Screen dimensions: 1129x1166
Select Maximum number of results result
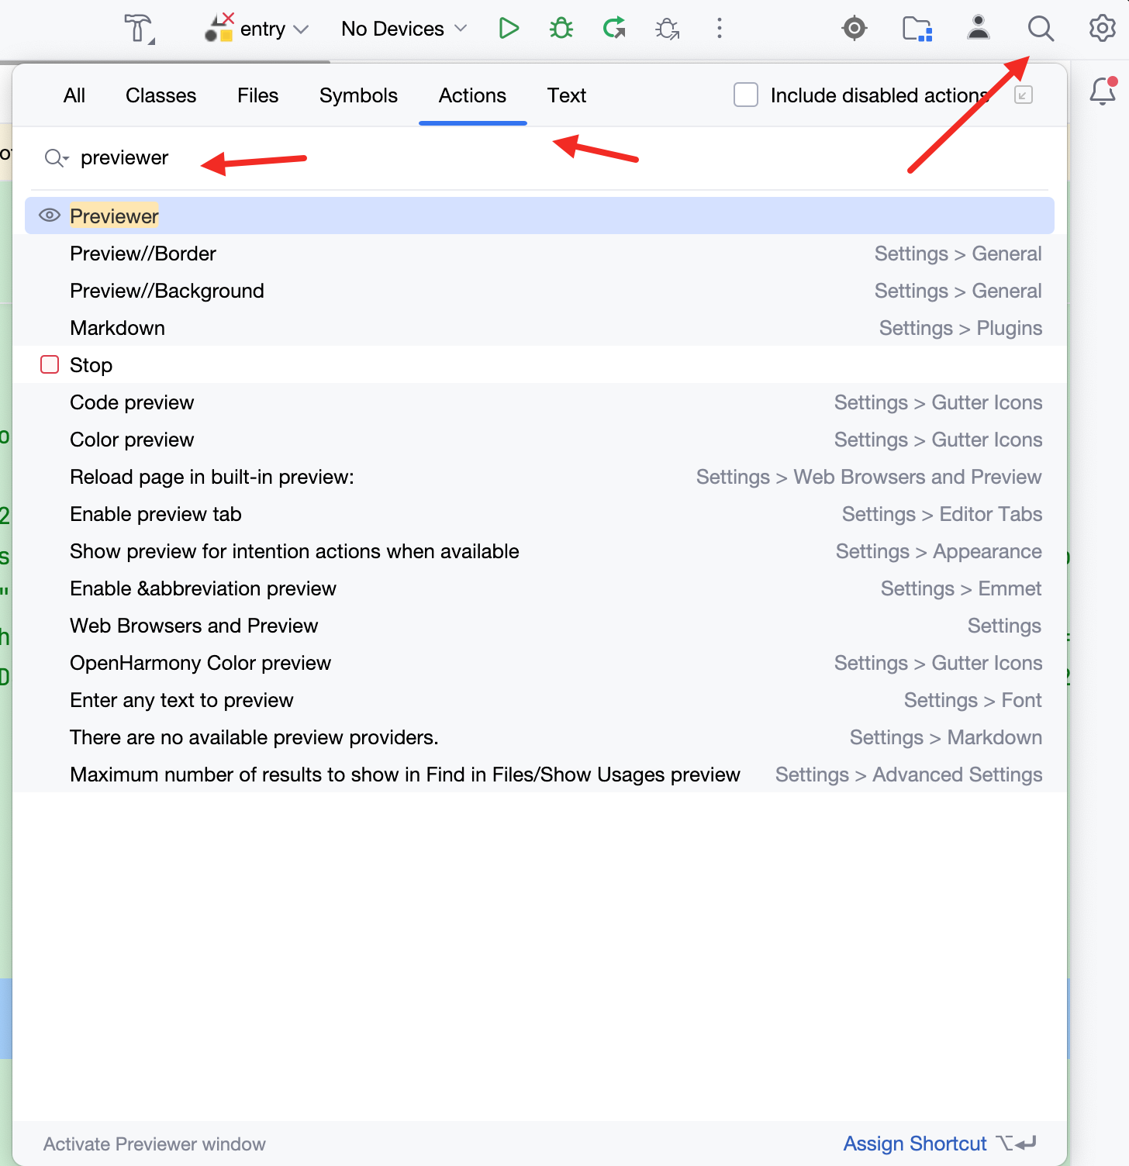point(540,774)
